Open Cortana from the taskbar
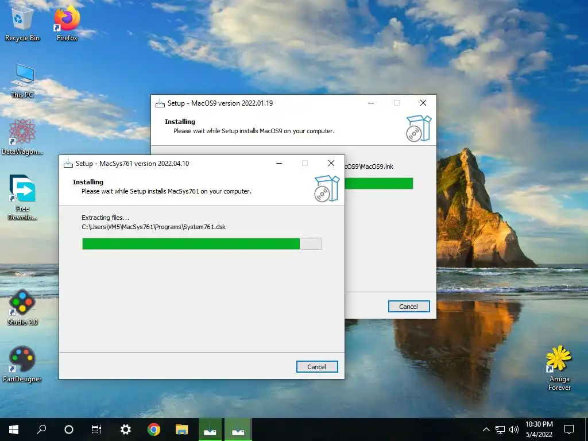 tap(69, 430)
